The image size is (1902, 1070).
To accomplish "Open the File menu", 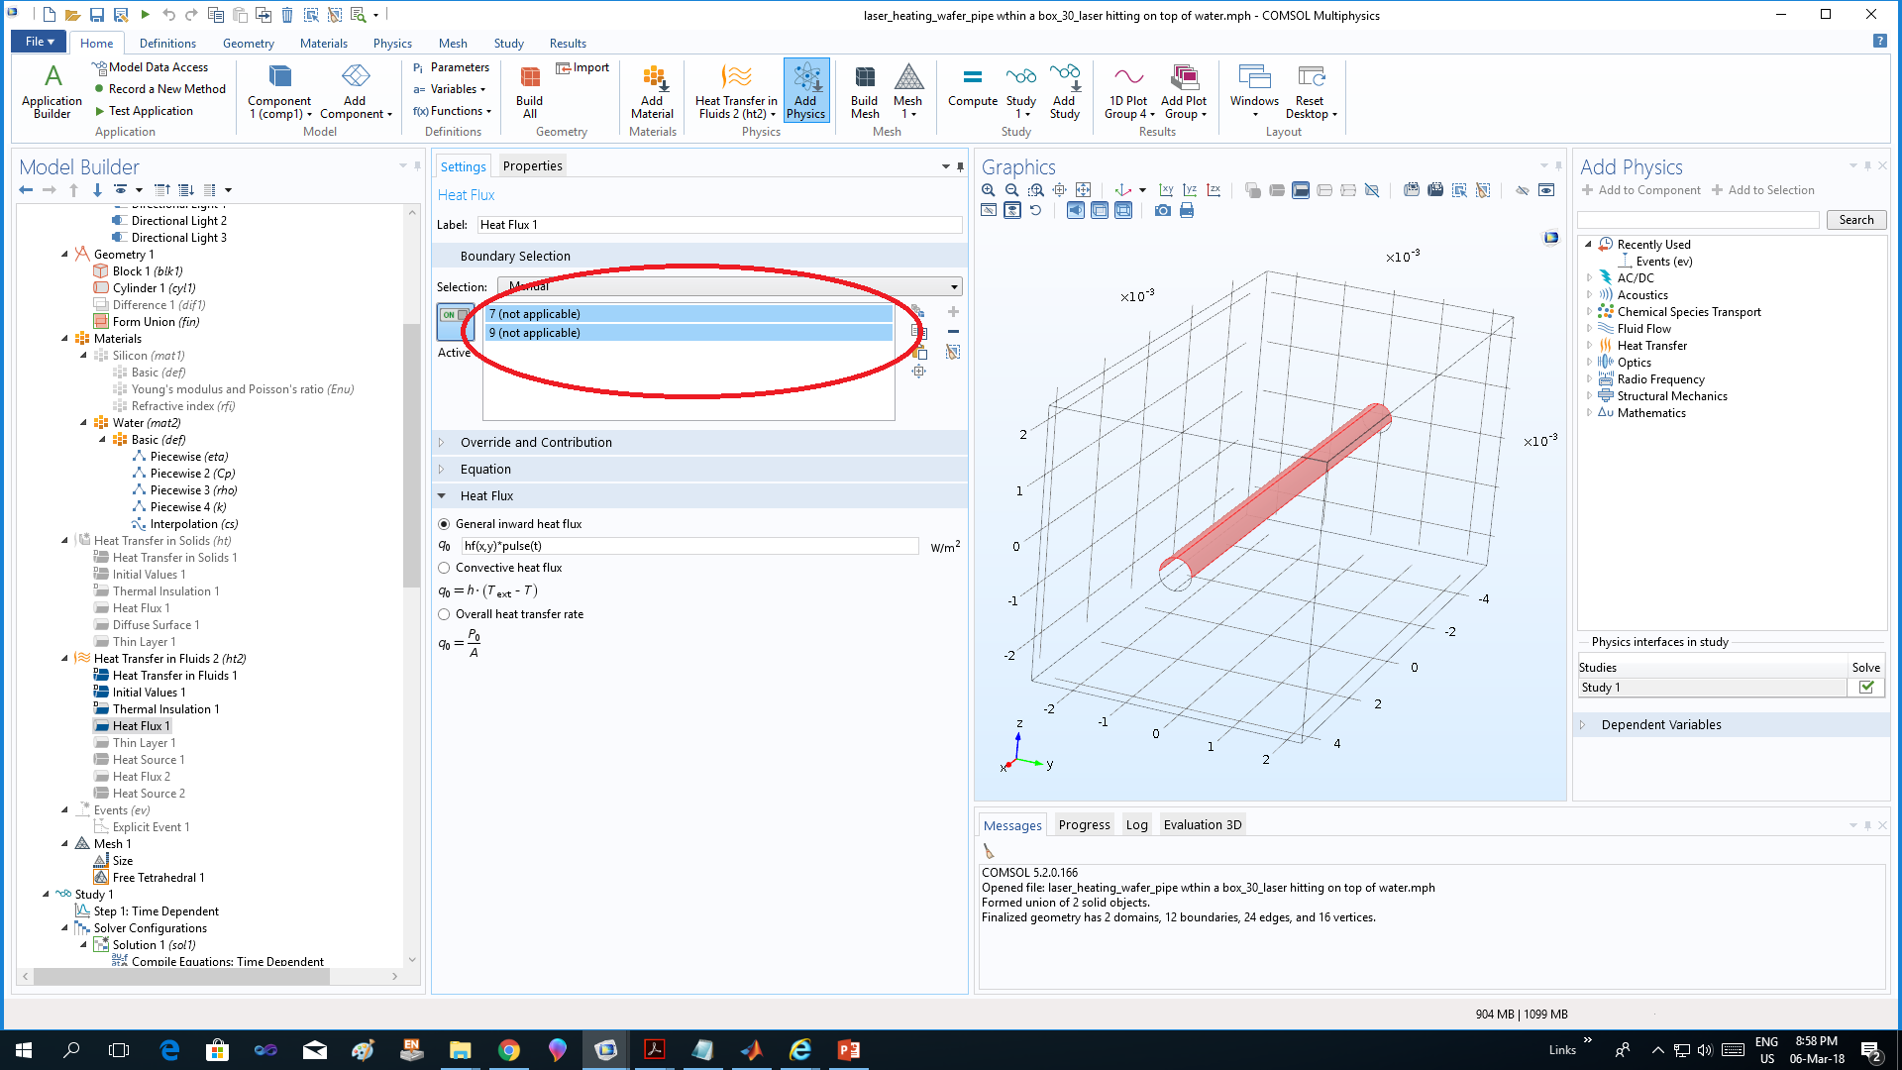I will tap(39, 42).
